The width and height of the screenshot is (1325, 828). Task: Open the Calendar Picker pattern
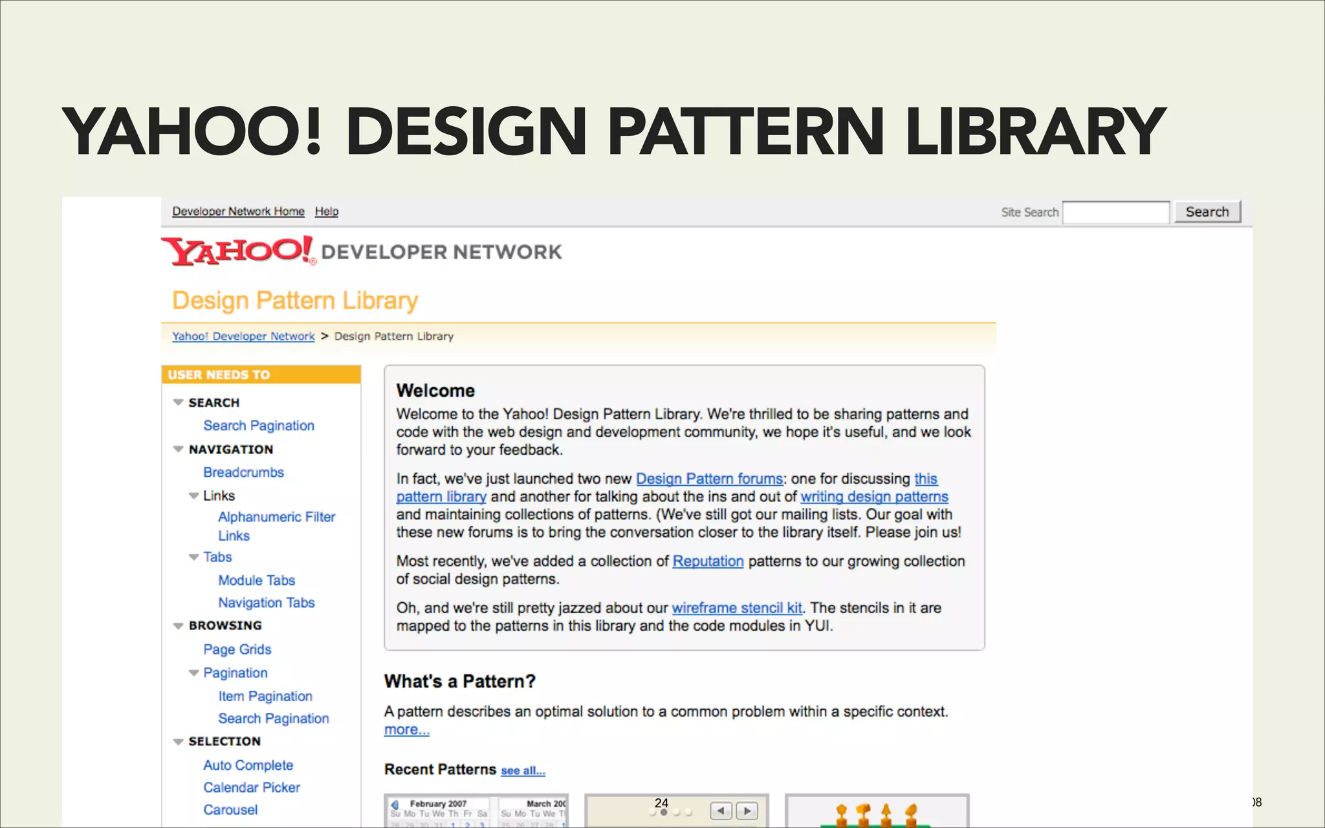(252, 787)
